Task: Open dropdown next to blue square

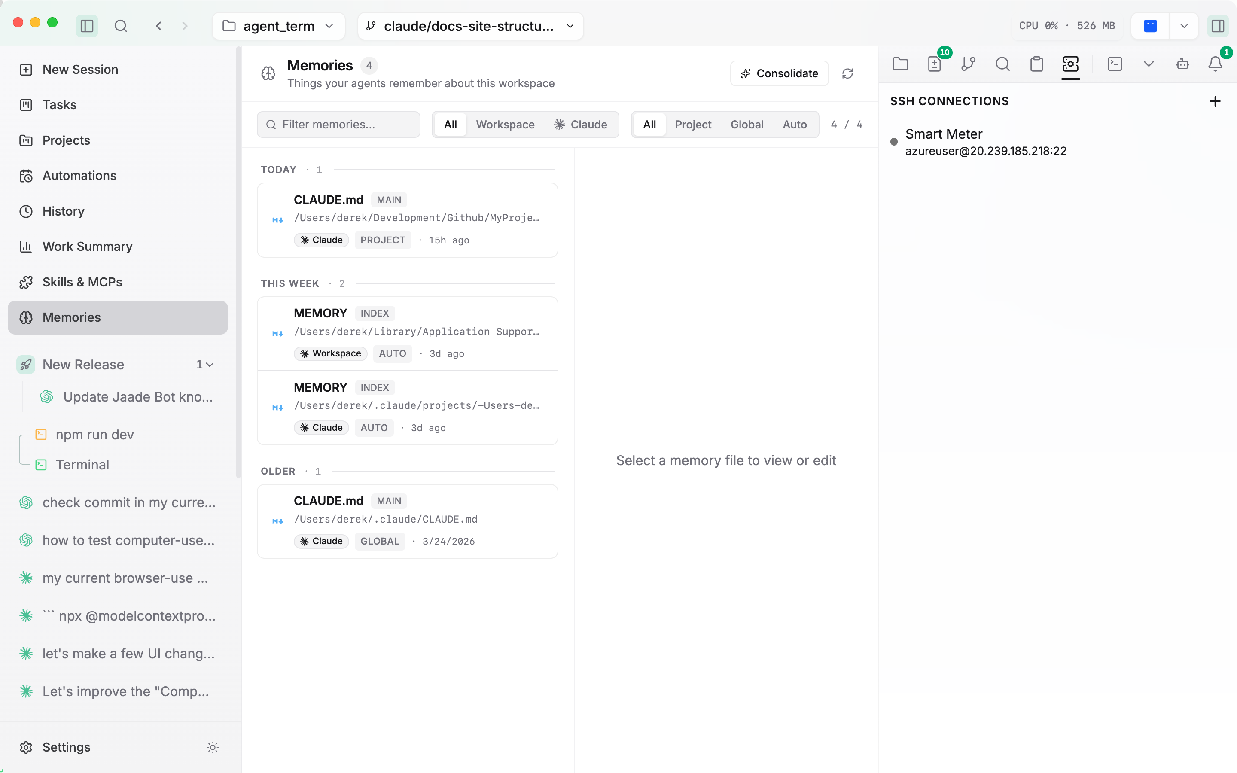Action: click(1184, 26)
